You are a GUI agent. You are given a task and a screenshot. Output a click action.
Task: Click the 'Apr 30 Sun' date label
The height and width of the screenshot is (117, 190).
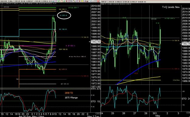[x=25, y=116]
